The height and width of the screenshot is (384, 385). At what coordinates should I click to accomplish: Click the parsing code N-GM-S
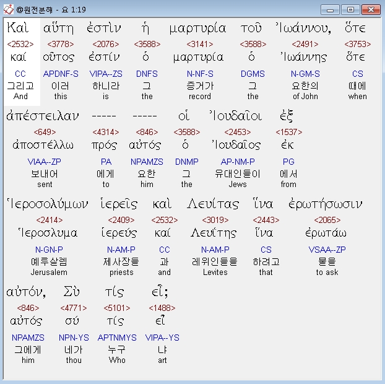[305, 74]
